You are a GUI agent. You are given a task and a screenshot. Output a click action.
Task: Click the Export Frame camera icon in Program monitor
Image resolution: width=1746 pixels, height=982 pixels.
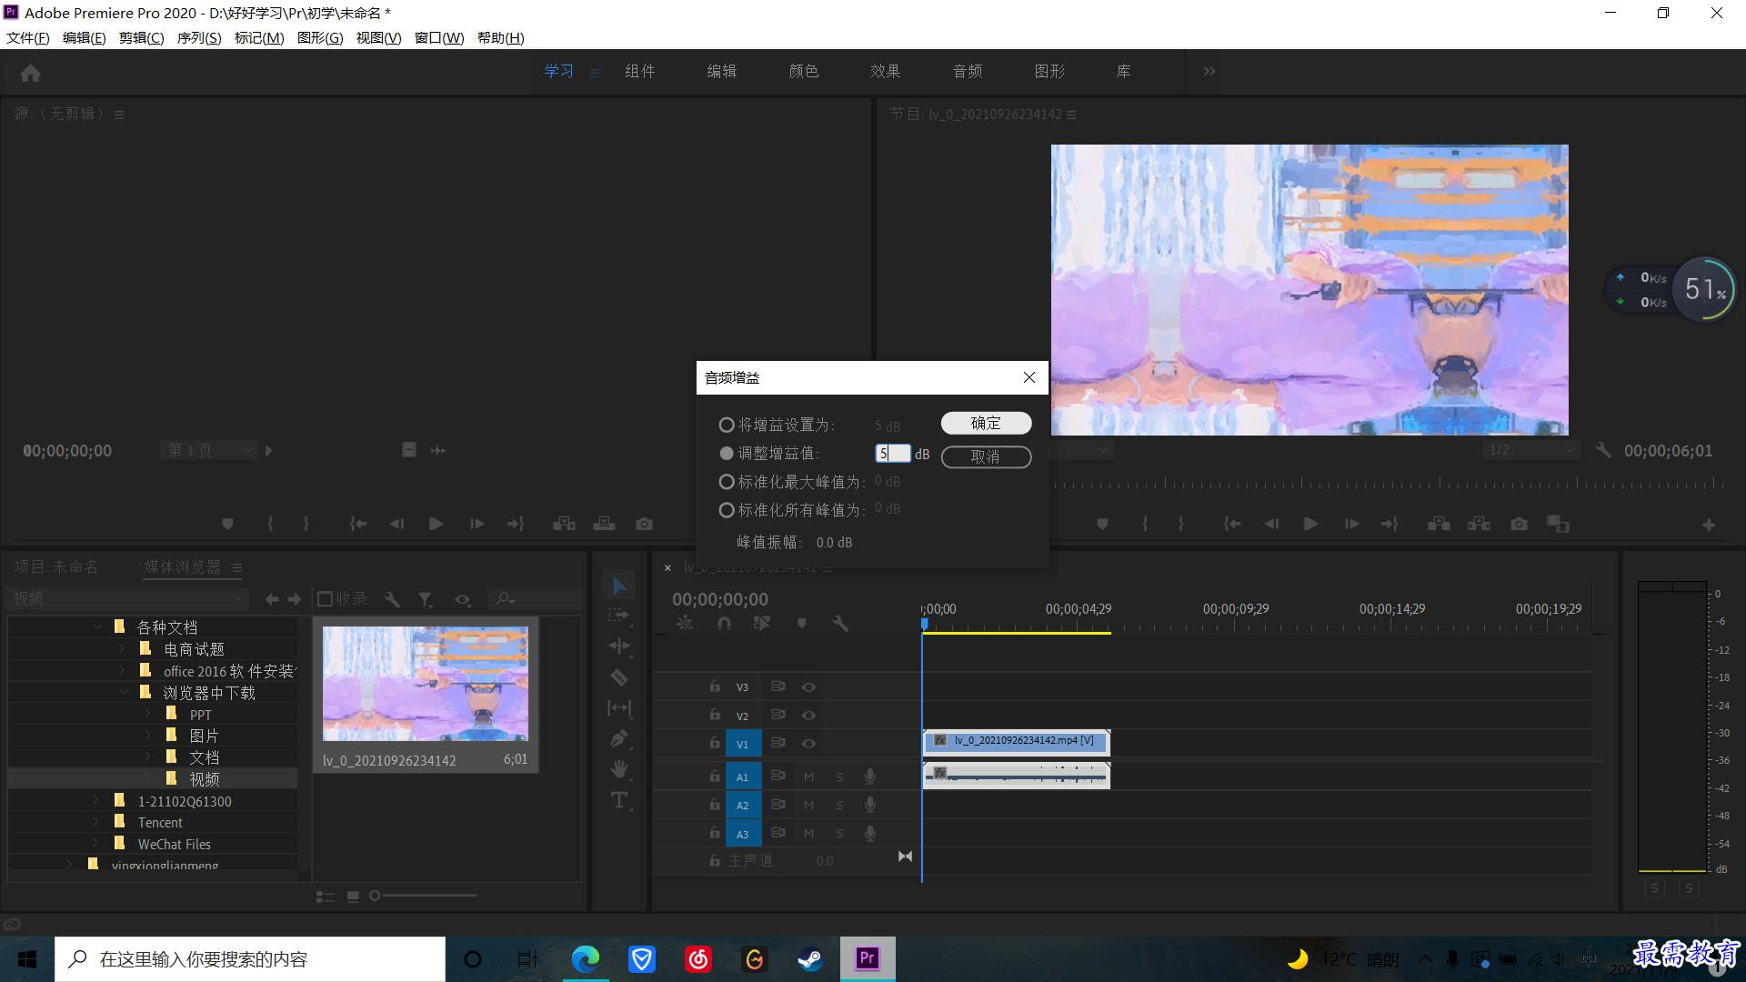coord(1519,525)
